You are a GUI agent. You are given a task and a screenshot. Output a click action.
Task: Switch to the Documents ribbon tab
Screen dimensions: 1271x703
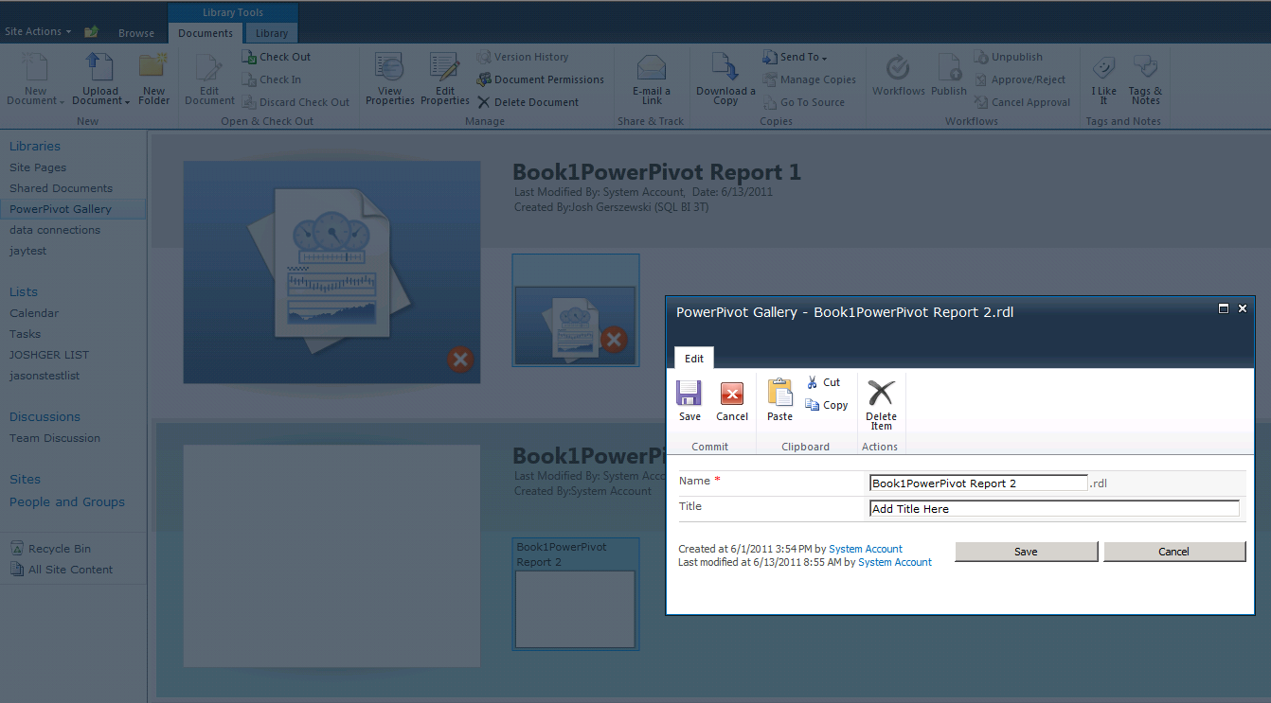[206, 33]
